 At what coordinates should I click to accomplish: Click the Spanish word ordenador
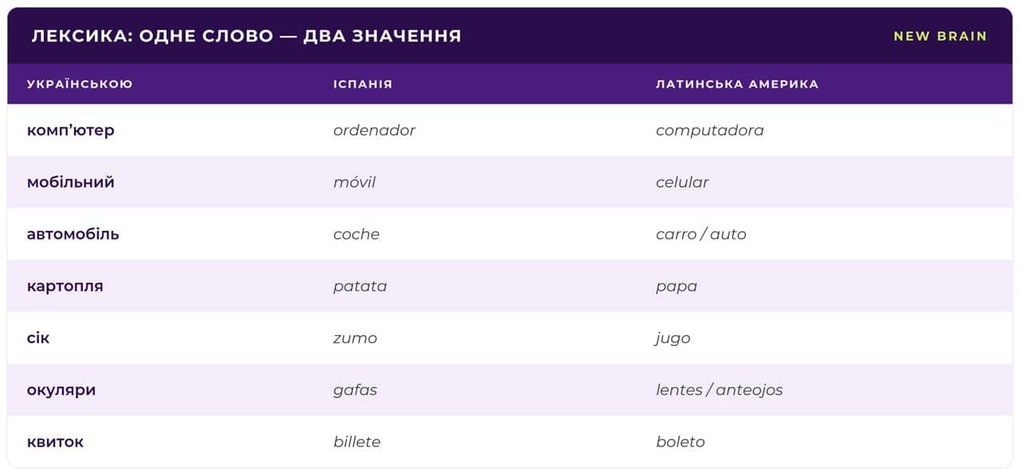click(x=375, y=130)
